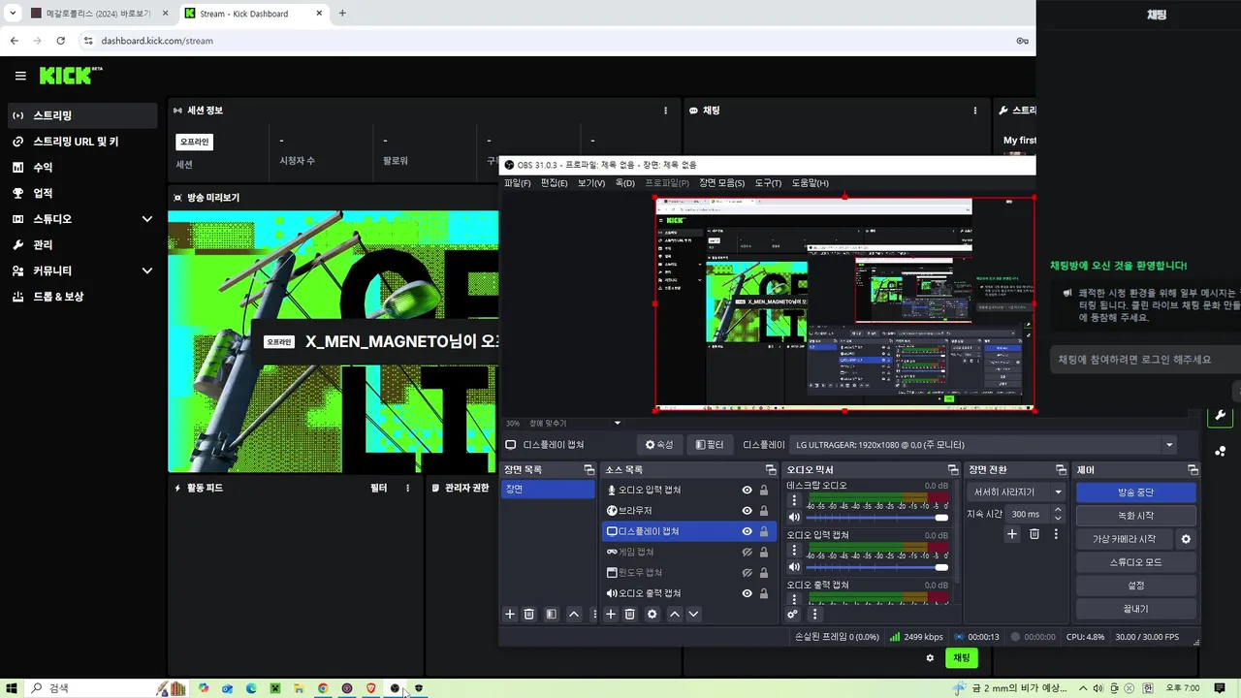Mute 오디오 입력 캡쳐 mixer speaker
1241x698 pixels.
(x=794, y=567)
